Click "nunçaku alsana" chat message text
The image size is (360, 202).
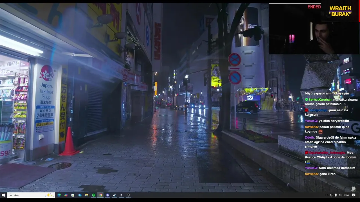tap(345, 100)
